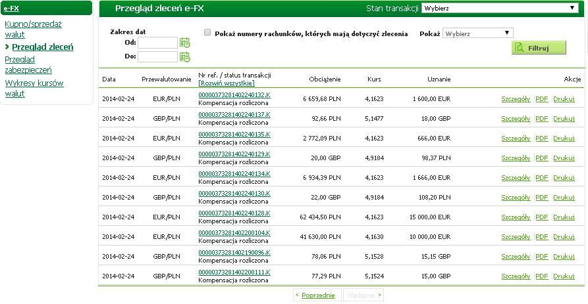Image resolution: width=588 pixels, height=304 pixels.
Task: Open reference 00000373281402240129.K
Action: pyautogui.click(x=234, y=154)
